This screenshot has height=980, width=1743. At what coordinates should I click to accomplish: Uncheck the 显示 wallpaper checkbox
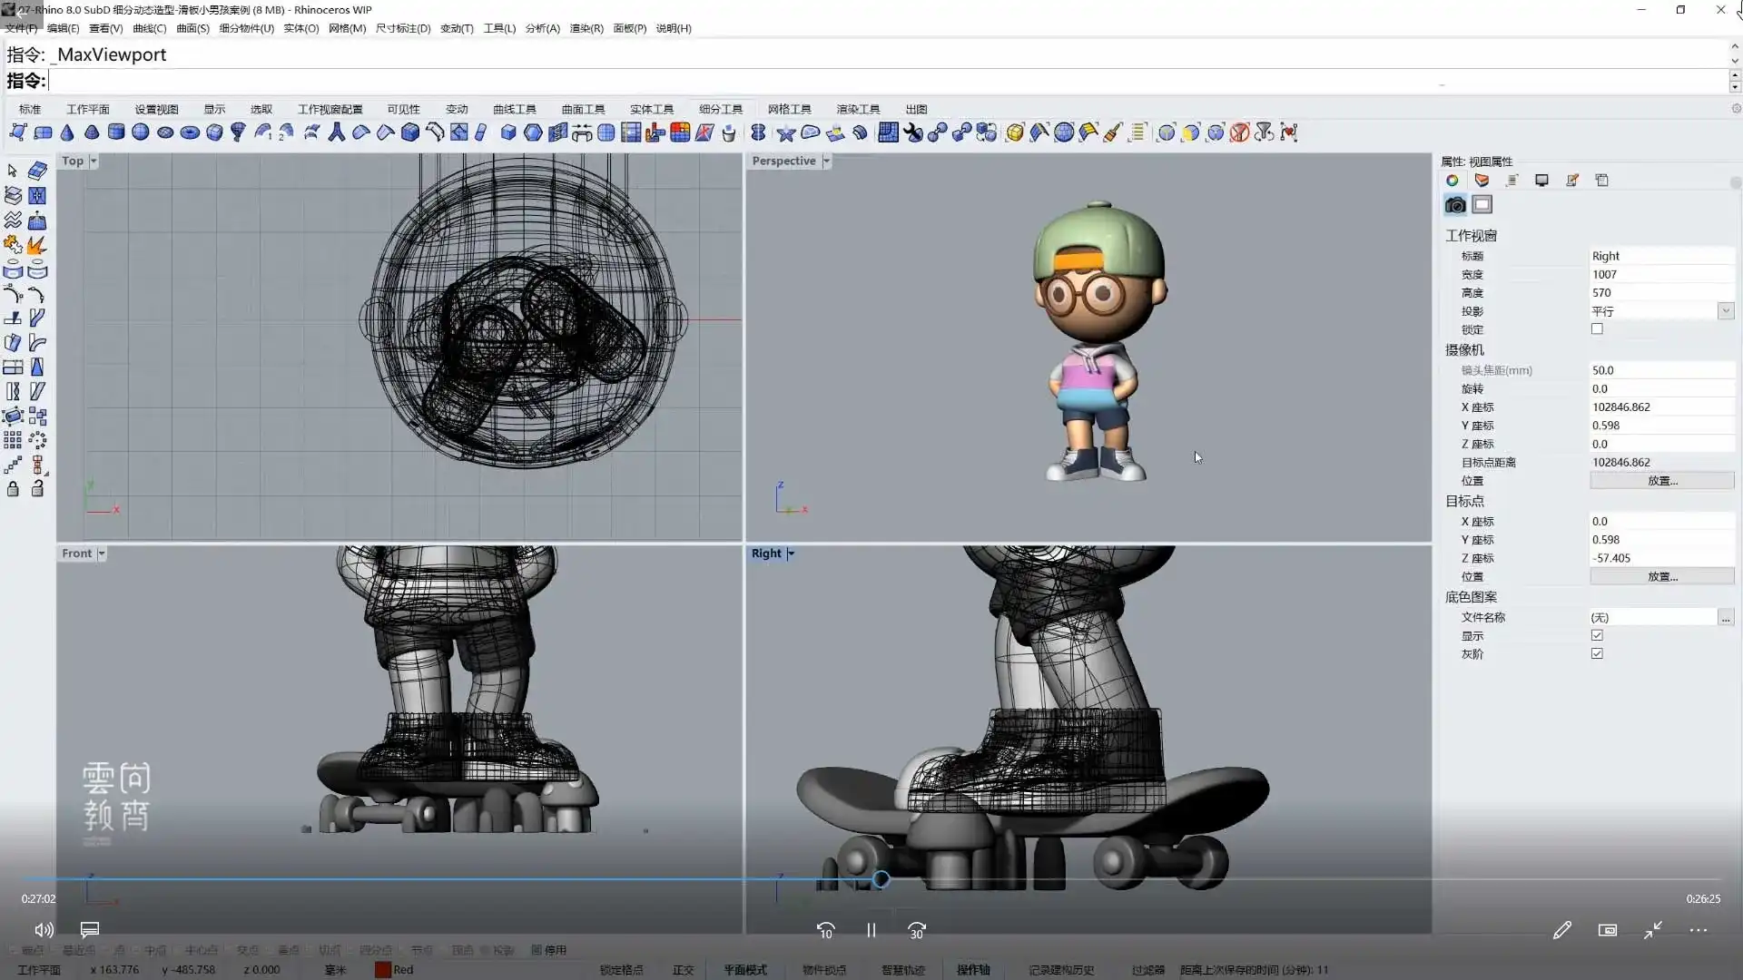pyautogui.click(x=1597, y=635)
